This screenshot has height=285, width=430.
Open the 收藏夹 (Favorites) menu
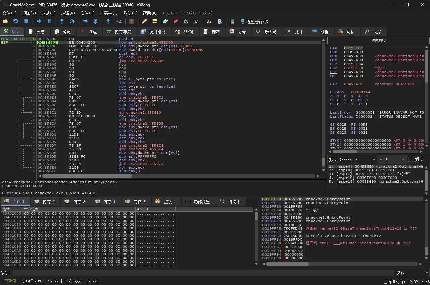click(109, 13)
